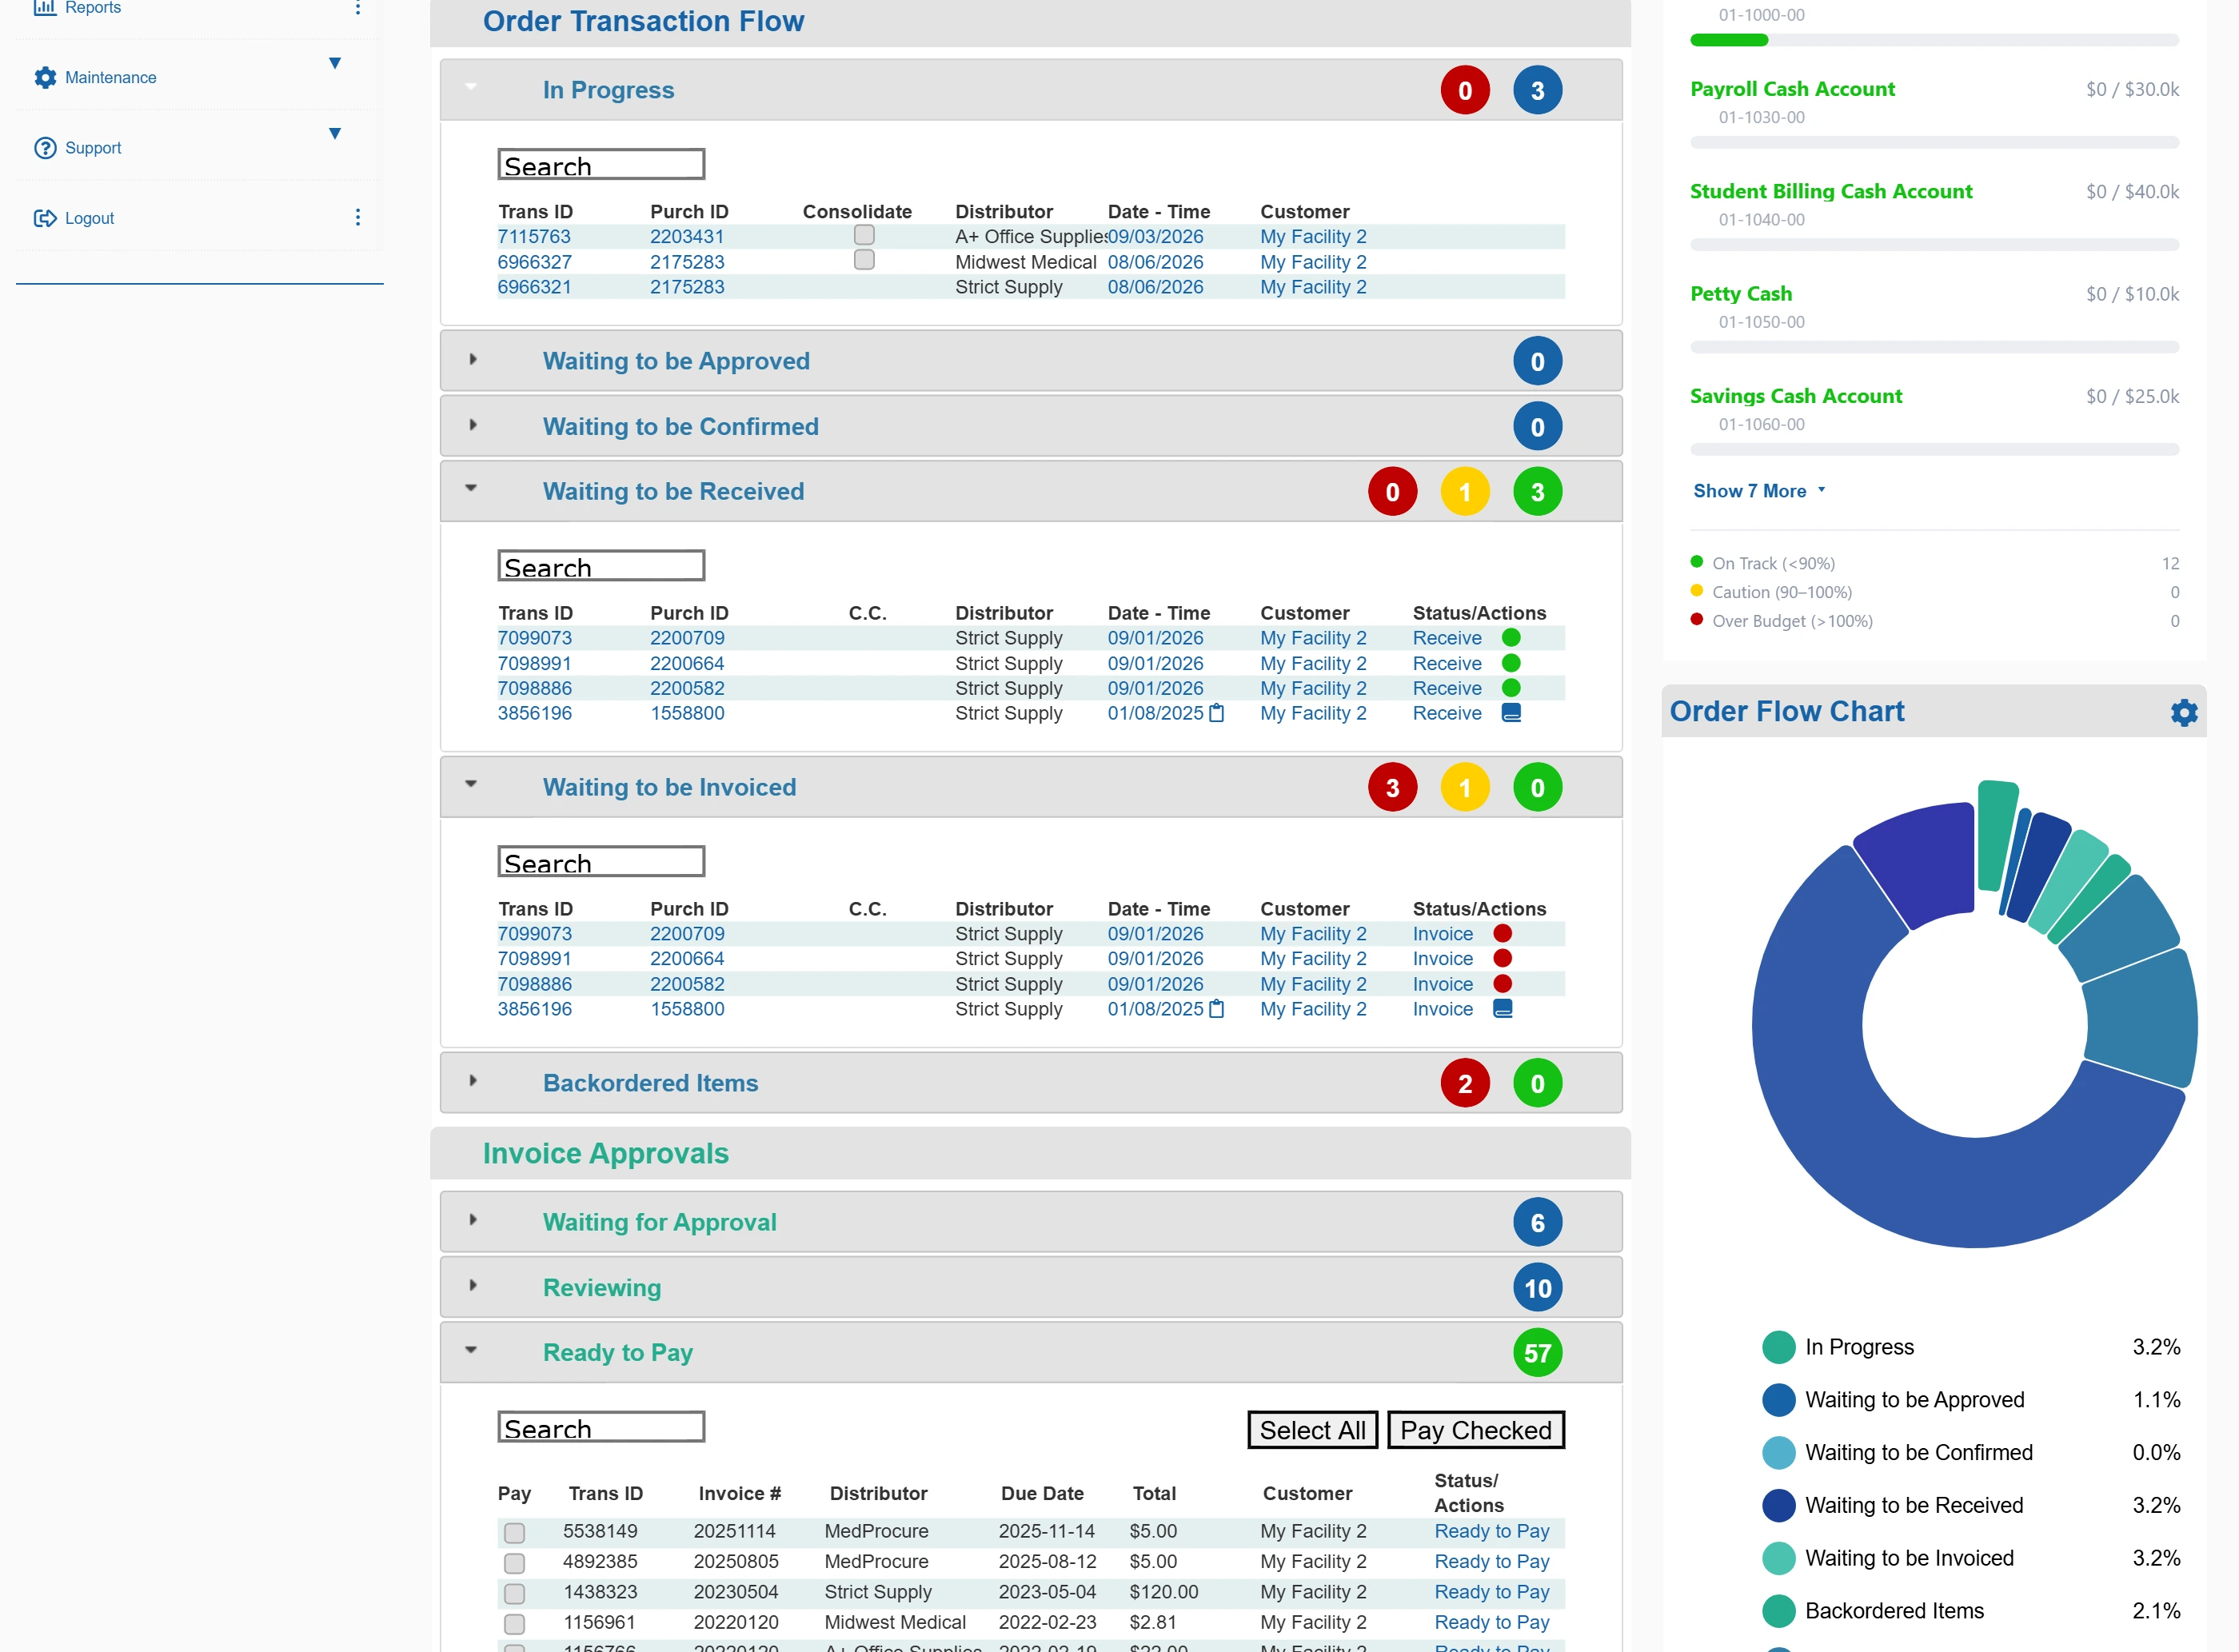The image size is (2239, 1652).
Task: Click Payroll Cash Account budget progress bar
Action: tap(1934, 143)
